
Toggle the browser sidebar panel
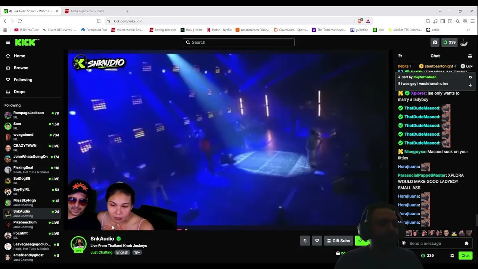[x=443, y=21]
